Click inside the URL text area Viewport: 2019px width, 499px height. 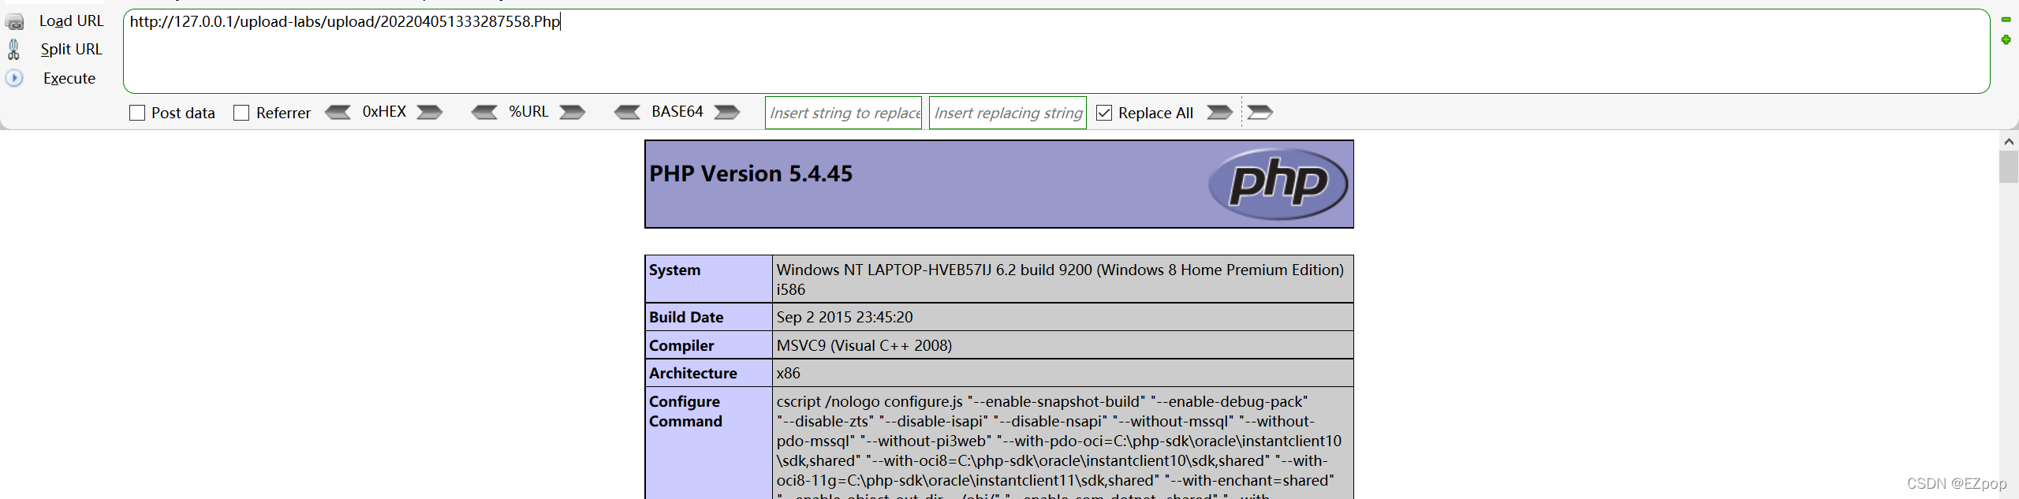click(x=1057, y=51)
